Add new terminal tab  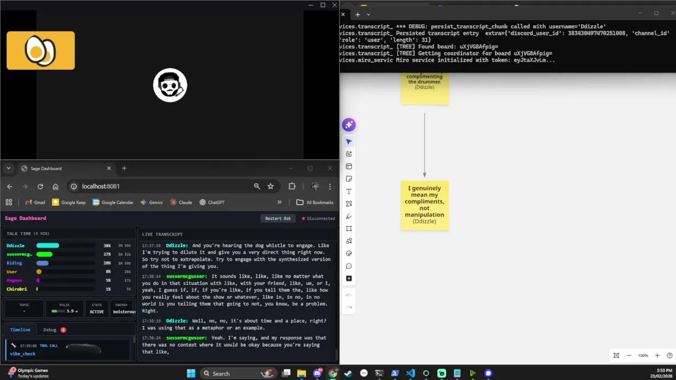358,14
